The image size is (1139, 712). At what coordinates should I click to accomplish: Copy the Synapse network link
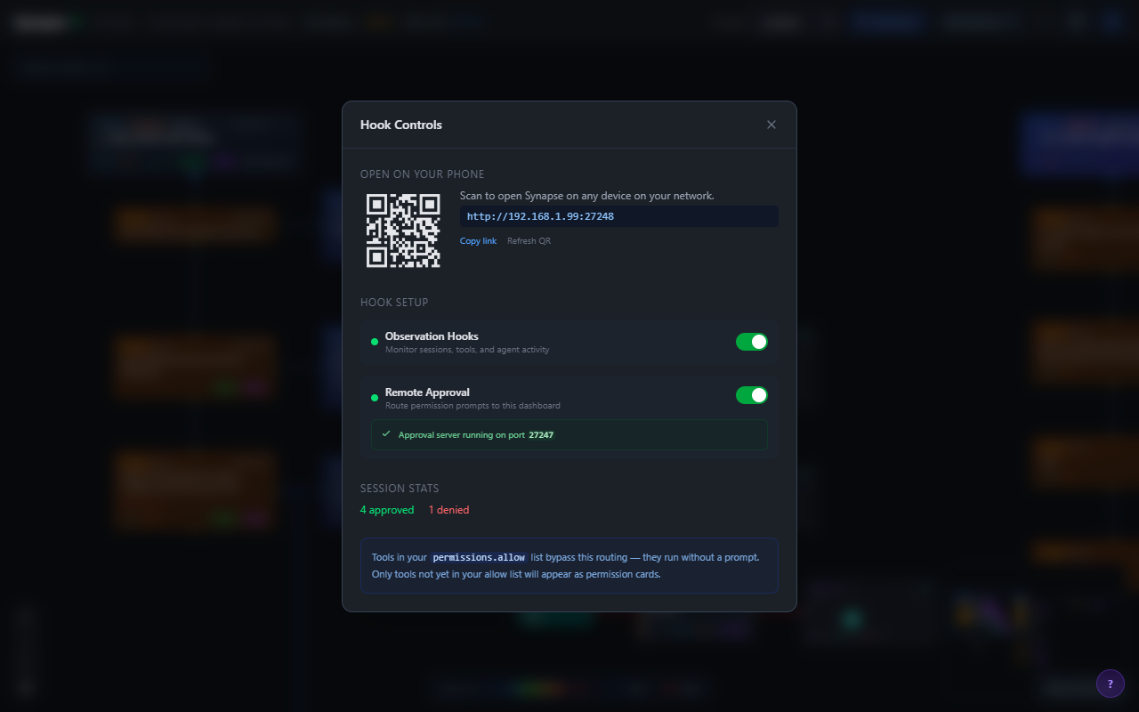(479, 240)
